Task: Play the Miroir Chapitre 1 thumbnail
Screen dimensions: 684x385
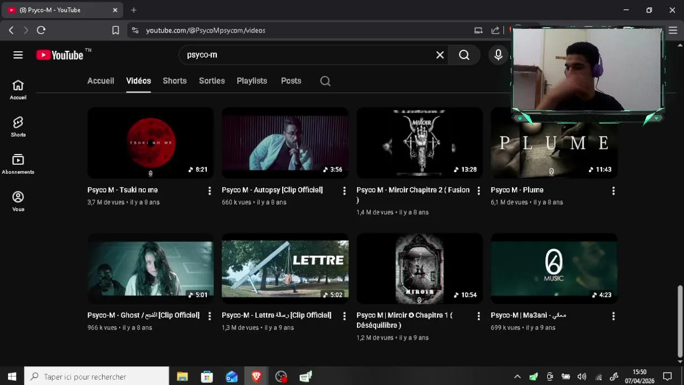Action: [419, 268]
